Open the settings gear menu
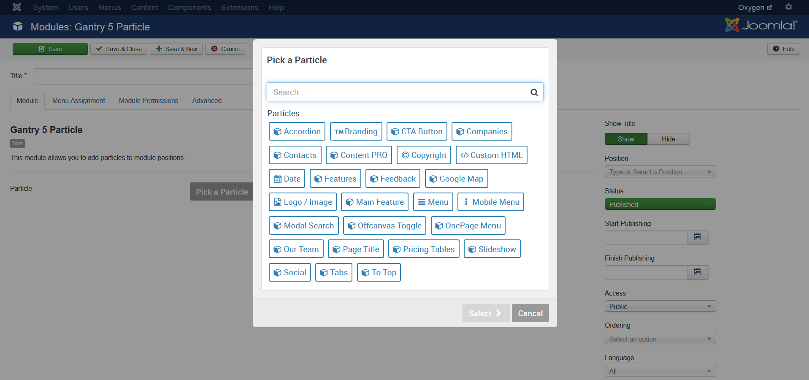The height and width of the screenshot is (380, 809). tap(788, 7)
